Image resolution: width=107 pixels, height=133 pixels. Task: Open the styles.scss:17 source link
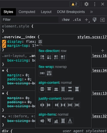(x=92, y=37)
